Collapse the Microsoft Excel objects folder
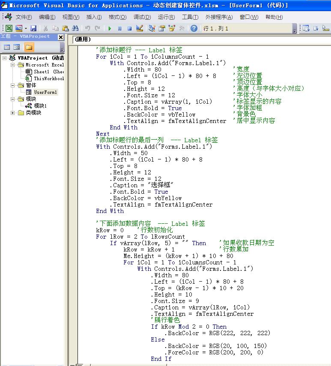The height and width of the screenshot is (366, 331). pos(12,65)
